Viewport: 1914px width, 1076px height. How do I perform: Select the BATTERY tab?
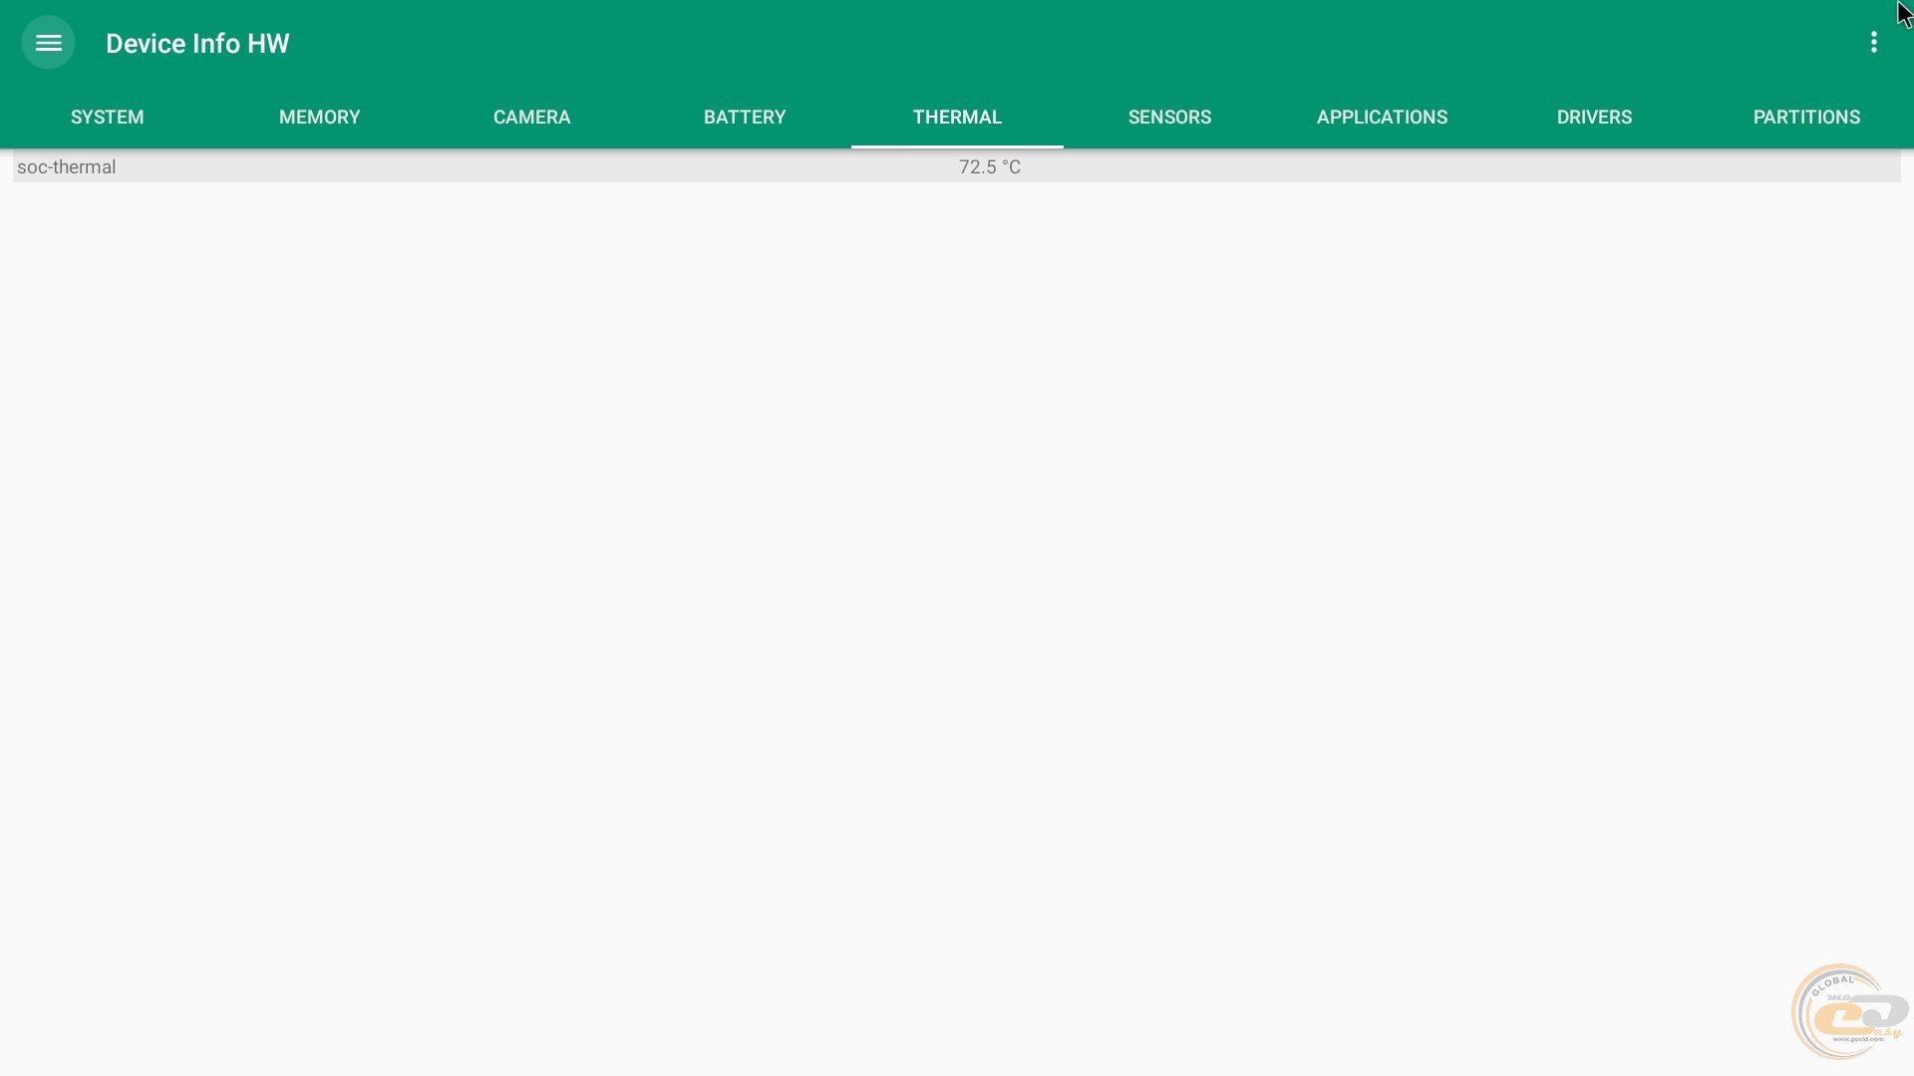tap(745, 118)
